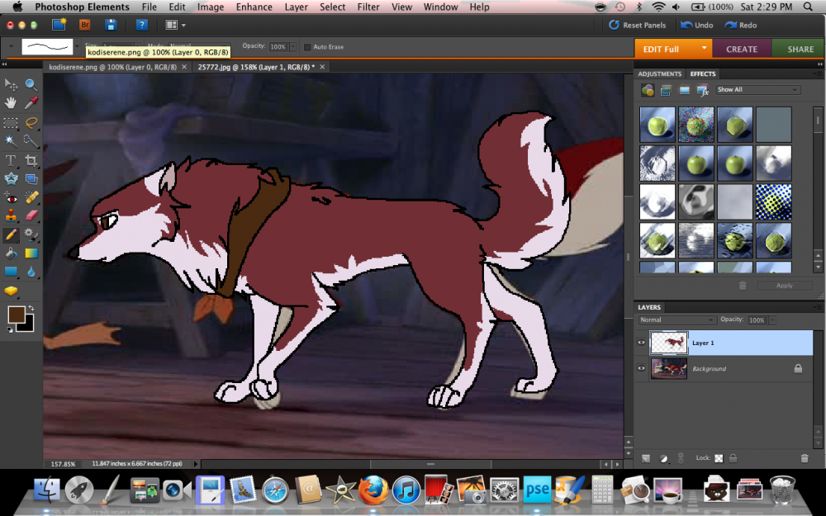826x516 pixels.
Task: Select the Paint Bucket tool
Action: [11, 253]
